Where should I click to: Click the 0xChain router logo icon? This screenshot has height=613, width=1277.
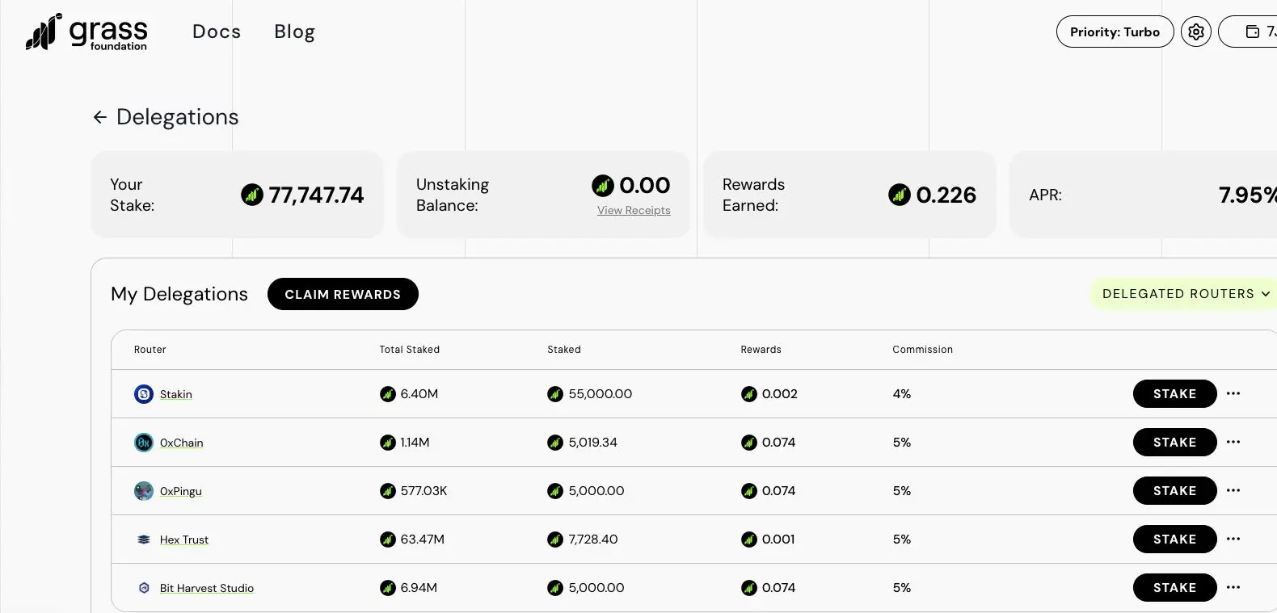click(144, 443)
